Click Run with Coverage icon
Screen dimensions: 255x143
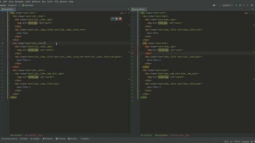click(x=243, y=5)
